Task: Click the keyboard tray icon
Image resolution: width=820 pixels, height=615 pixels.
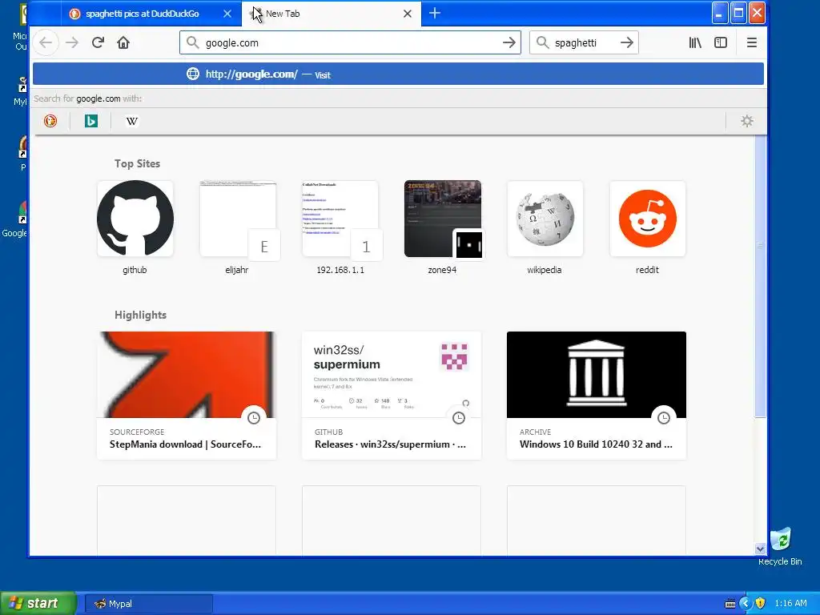Action: coord(730,604)
